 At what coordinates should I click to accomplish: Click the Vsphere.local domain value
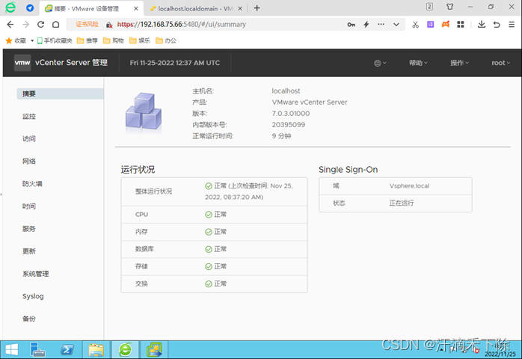pyautogui.click(x=409, y=185)
